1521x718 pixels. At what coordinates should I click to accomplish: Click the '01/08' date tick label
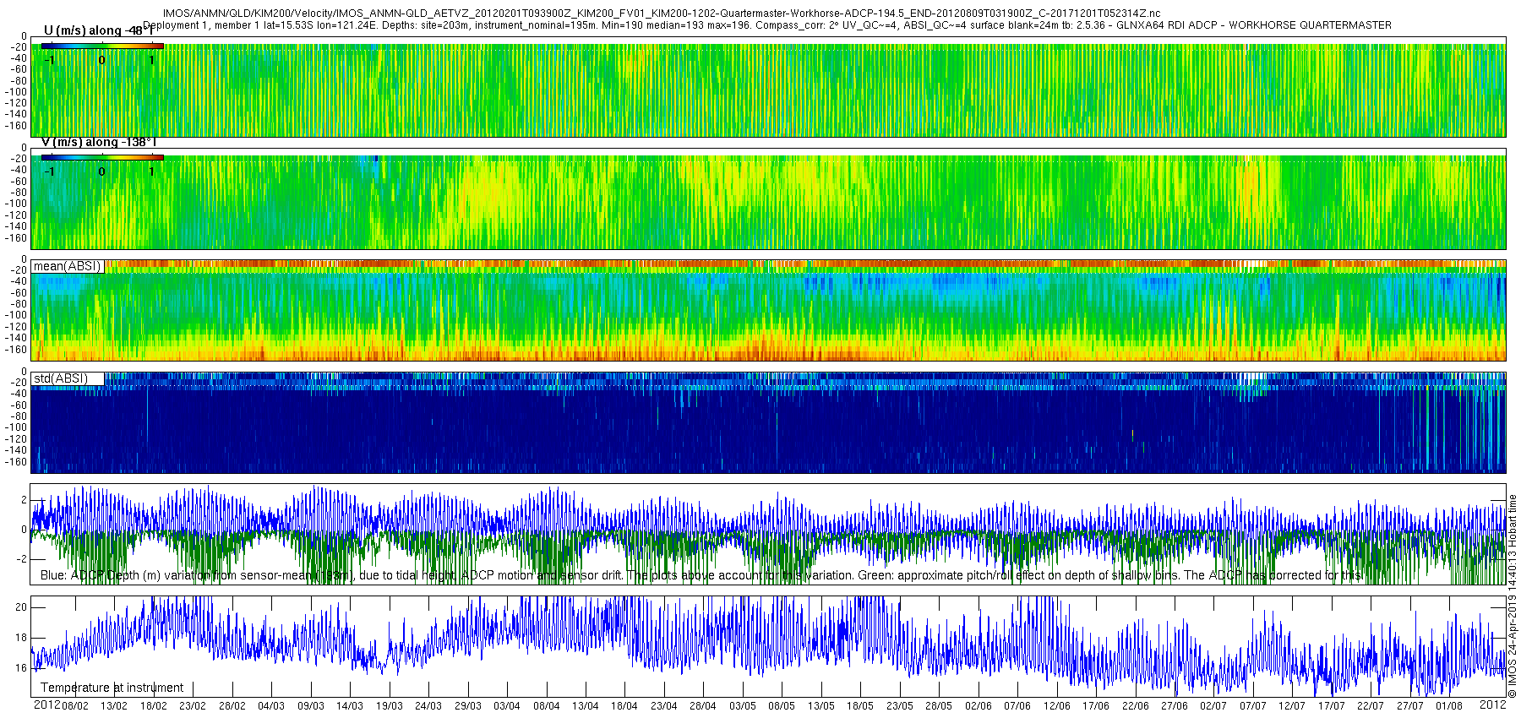pyautogui.click(x=1449, y=706)
